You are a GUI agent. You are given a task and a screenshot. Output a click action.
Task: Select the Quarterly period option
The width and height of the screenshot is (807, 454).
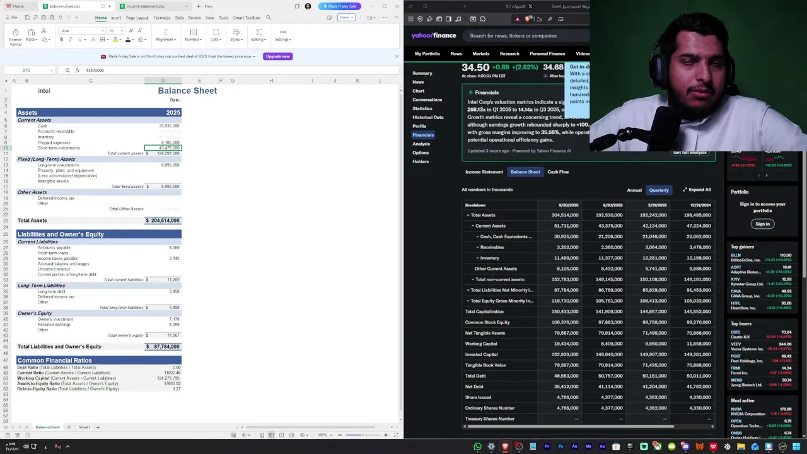[659, 190]
